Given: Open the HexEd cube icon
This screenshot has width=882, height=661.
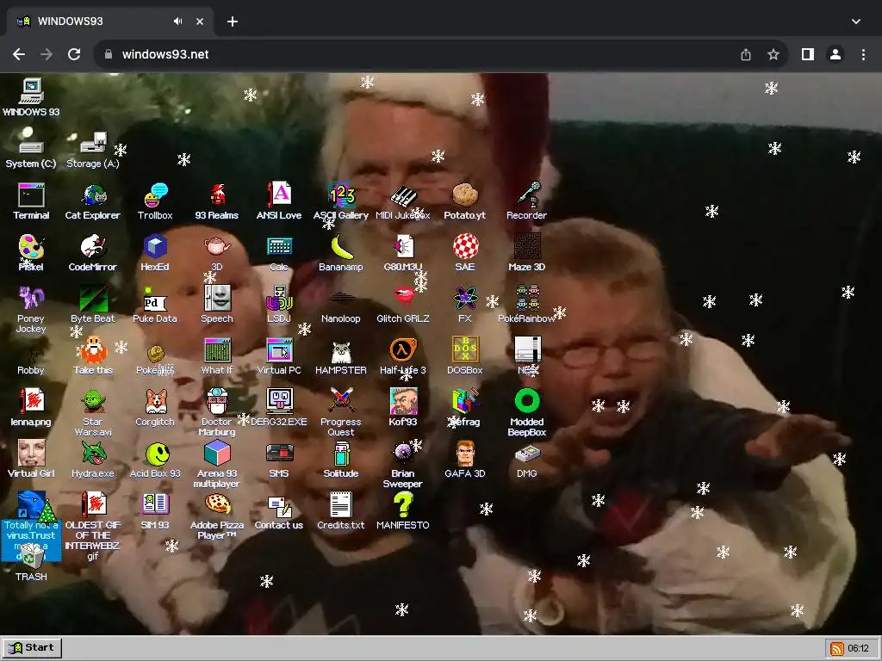Looking at the screenshot, I should (155, 253).
